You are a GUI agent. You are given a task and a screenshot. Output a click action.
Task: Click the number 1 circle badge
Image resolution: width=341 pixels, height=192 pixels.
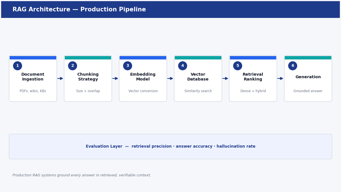(18, 66)
